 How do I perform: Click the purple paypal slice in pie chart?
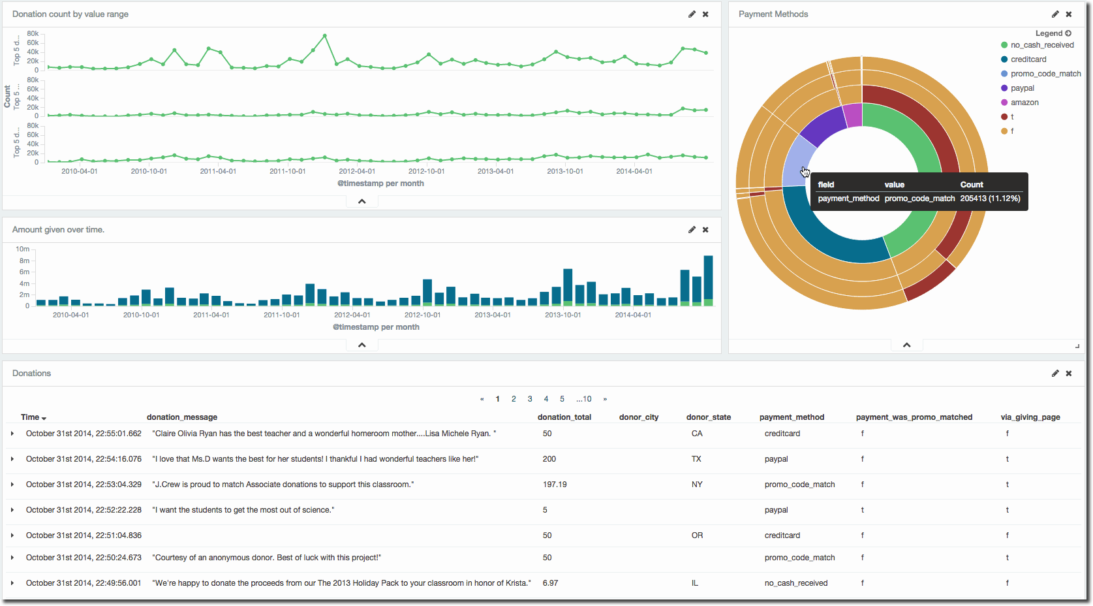(x=824, y=125)
